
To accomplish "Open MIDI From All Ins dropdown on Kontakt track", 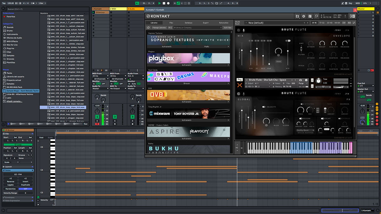I will click(x=100, y=76).
